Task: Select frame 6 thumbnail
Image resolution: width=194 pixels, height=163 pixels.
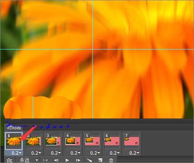Action: coord(112,141)
